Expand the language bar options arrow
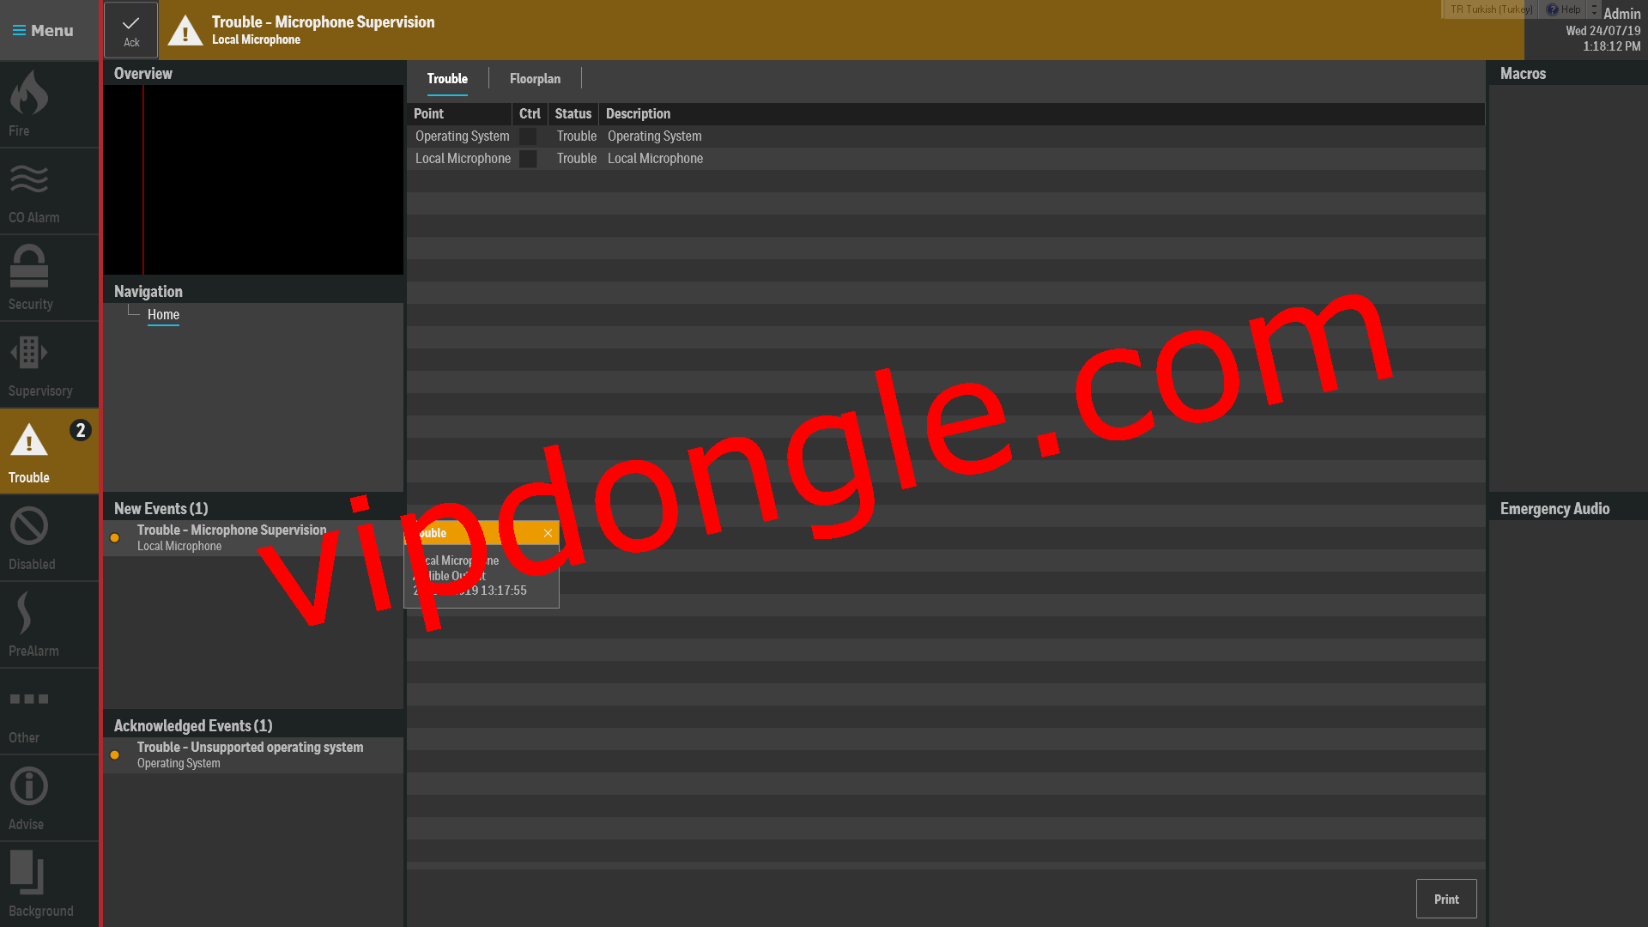The image size is (1648, 927). (x=1594, y=9)
